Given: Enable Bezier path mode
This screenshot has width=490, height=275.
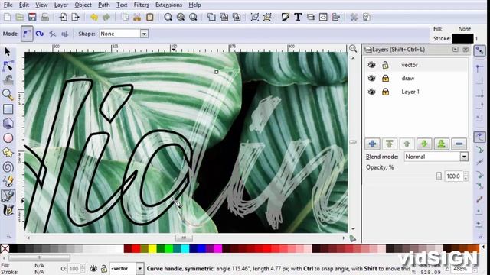Looking at the screenshot, I should click(x=27, y=34).
